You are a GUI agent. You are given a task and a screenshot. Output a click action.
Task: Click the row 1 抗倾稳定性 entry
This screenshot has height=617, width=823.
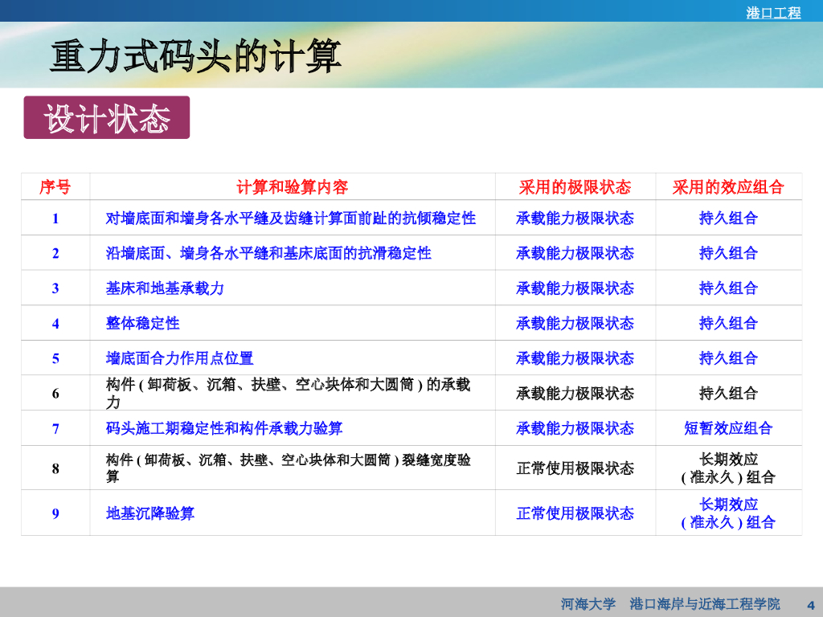tap(290, 219)
